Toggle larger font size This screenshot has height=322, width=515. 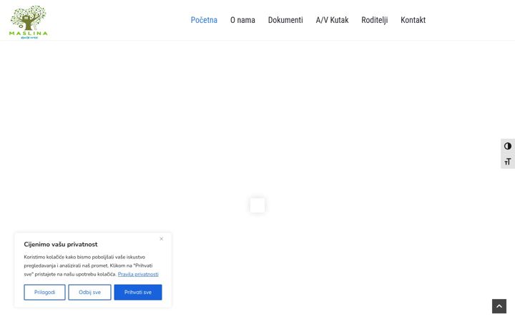point(508,161)
